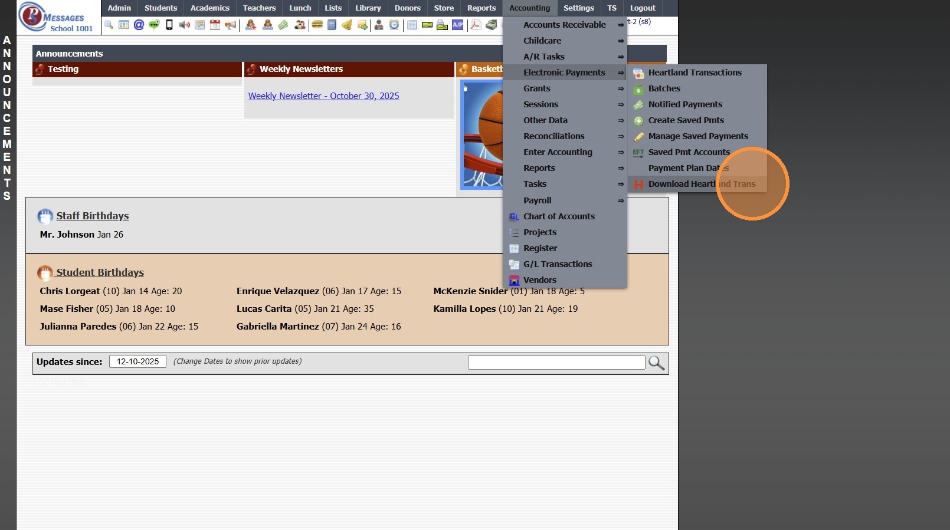Expand the Reconciliations submenu
Screen dimensions: 950x530
(x=565, y=136)
